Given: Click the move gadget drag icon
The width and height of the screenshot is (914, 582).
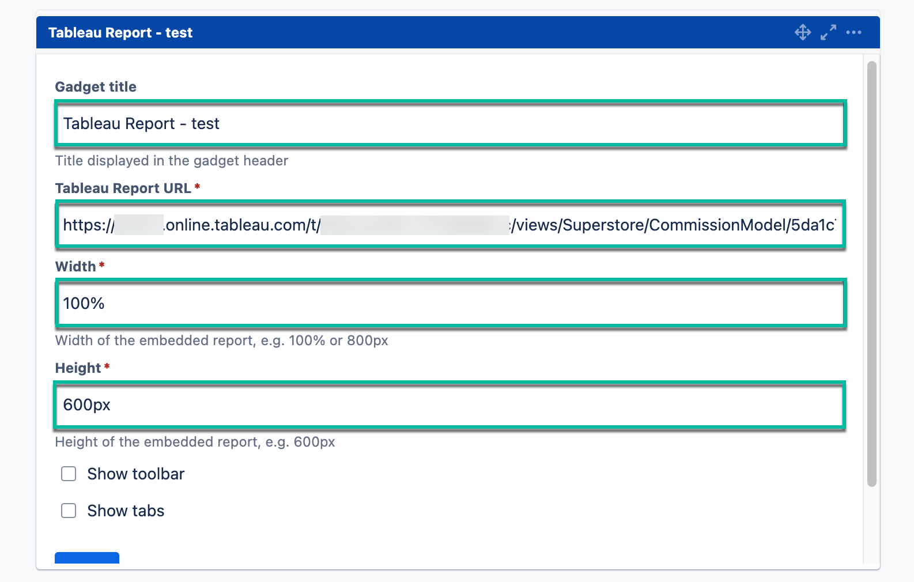Looking at the screenshot, I should [x=802, y=32].
